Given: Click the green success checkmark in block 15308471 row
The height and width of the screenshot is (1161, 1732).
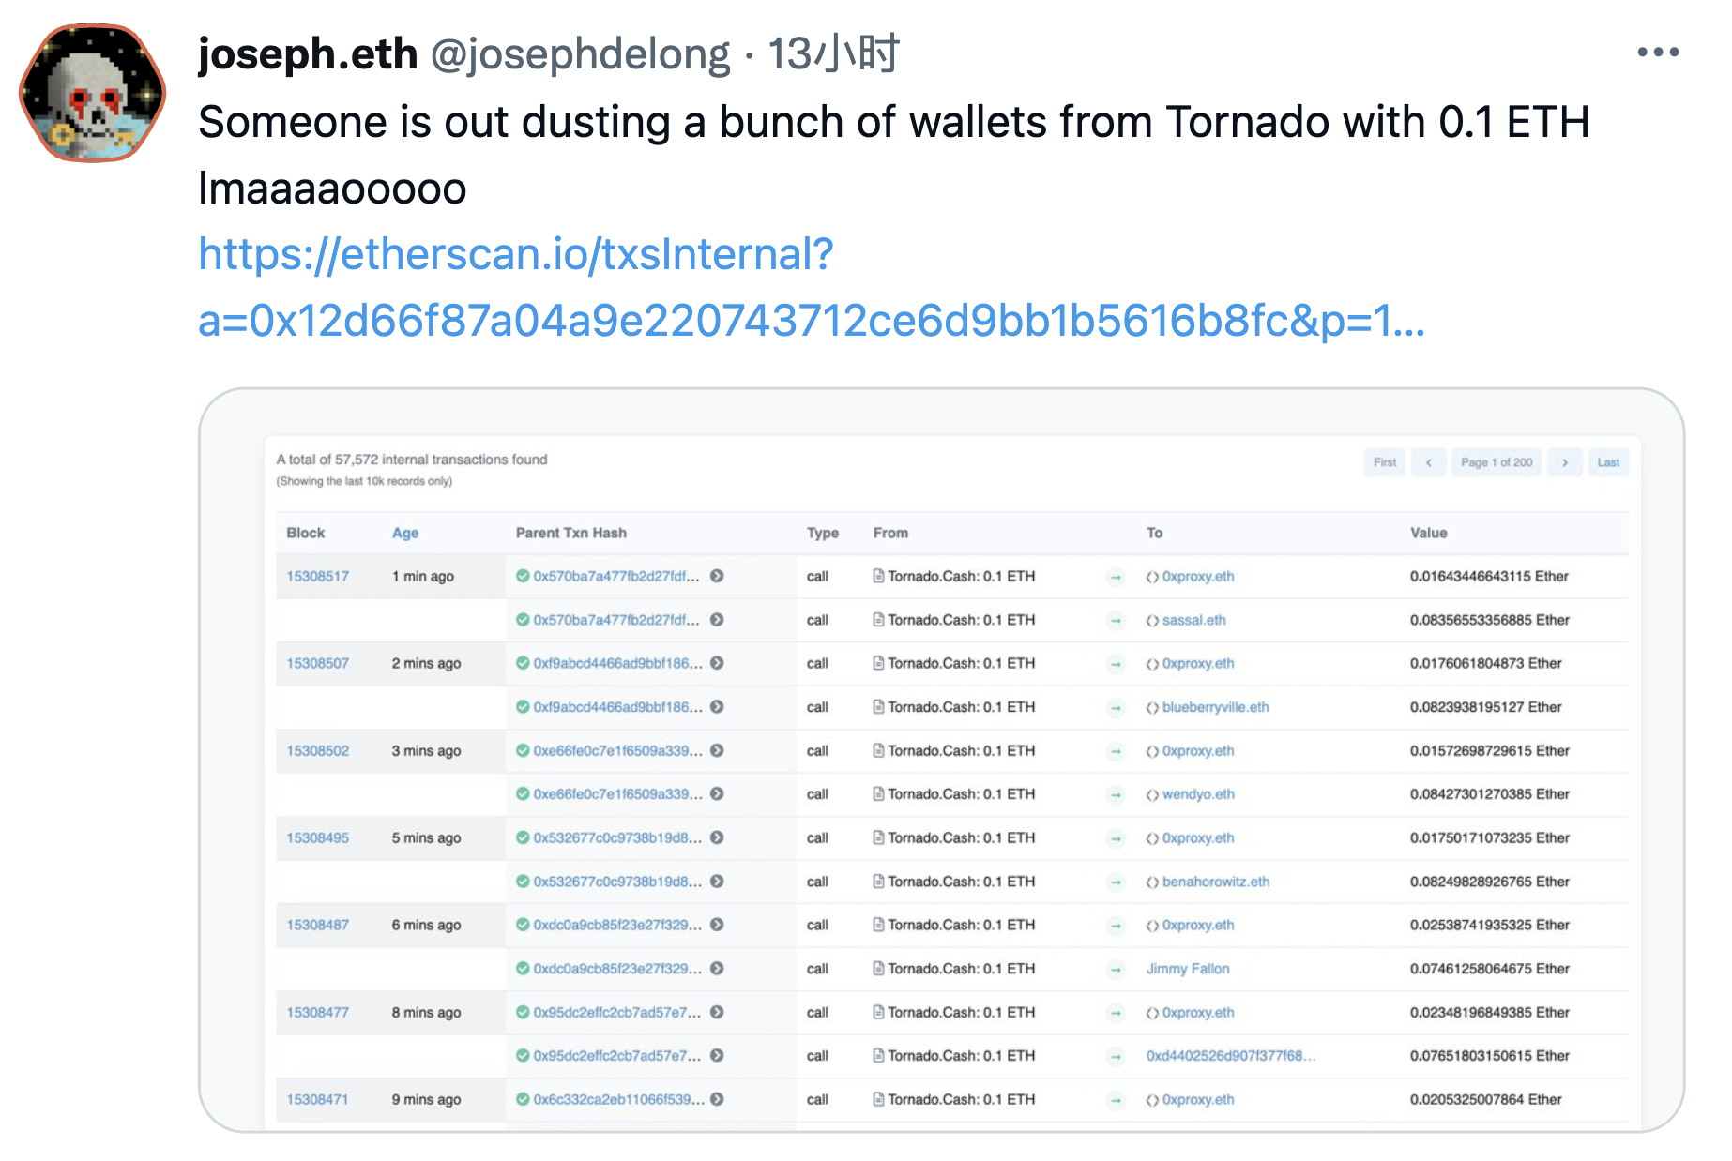Looking at the screenshot, I should [523, 1099].
